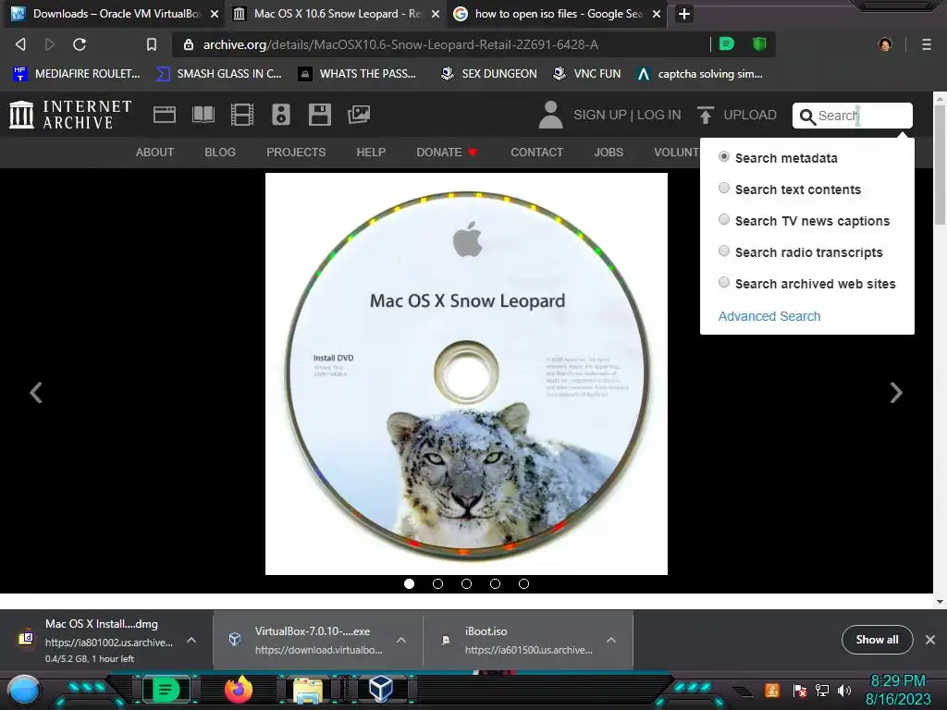Click the Advanced Search link
This screenshot has height=710, width=947.
tap(769, 316)
